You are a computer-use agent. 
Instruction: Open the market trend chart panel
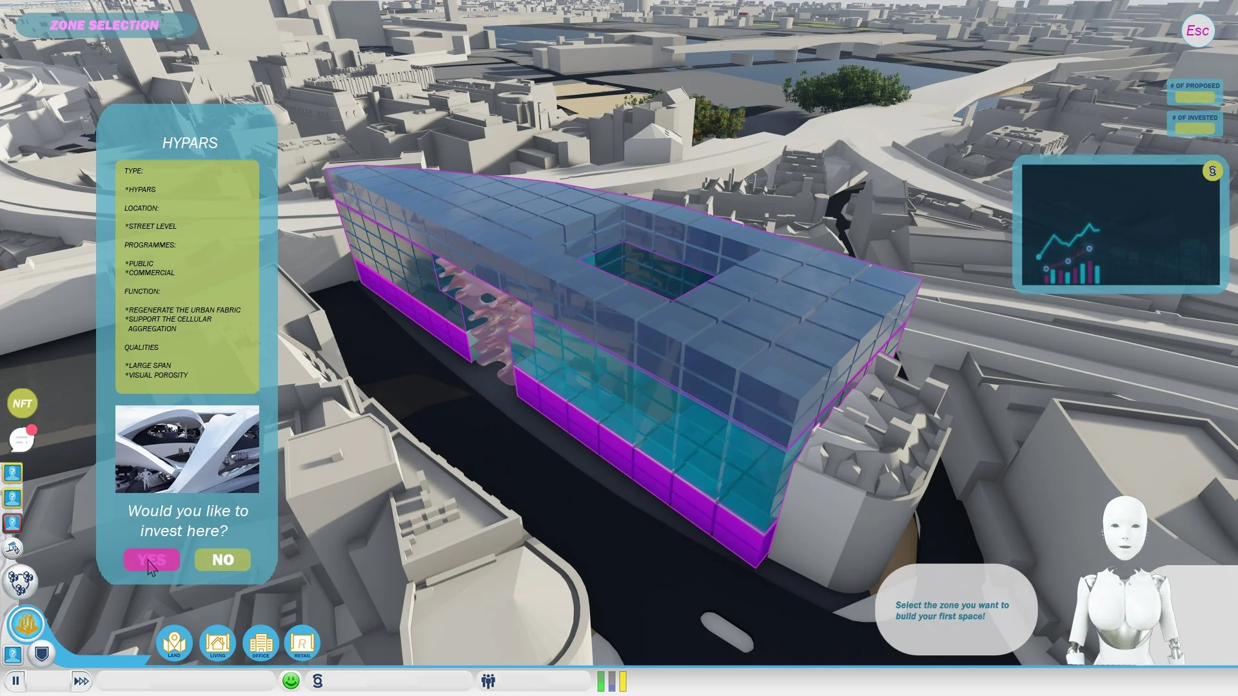[x=1121, y=224]
